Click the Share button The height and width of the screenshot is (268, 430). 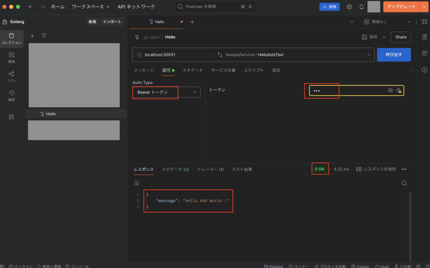(401, 37)
